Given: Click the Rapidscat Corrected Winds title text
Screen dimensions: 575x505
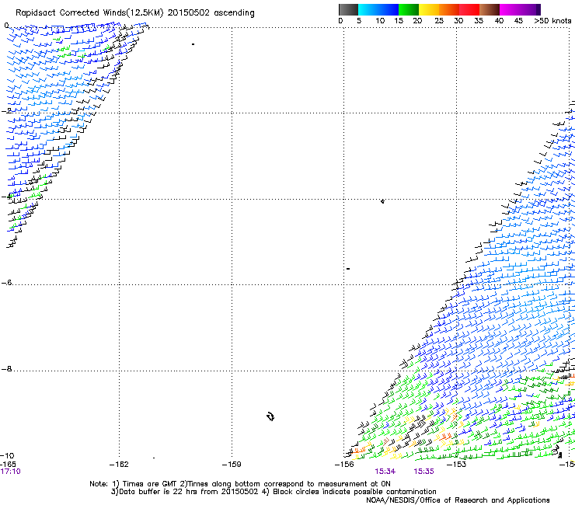Looking at the screenshot, I should pyautogui.click(x=135, y=13).
